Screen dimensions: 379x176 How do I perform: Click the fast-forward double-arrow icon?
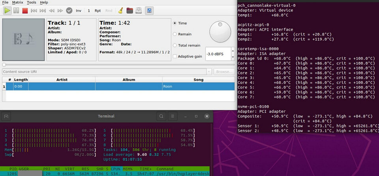coord(60,11)
